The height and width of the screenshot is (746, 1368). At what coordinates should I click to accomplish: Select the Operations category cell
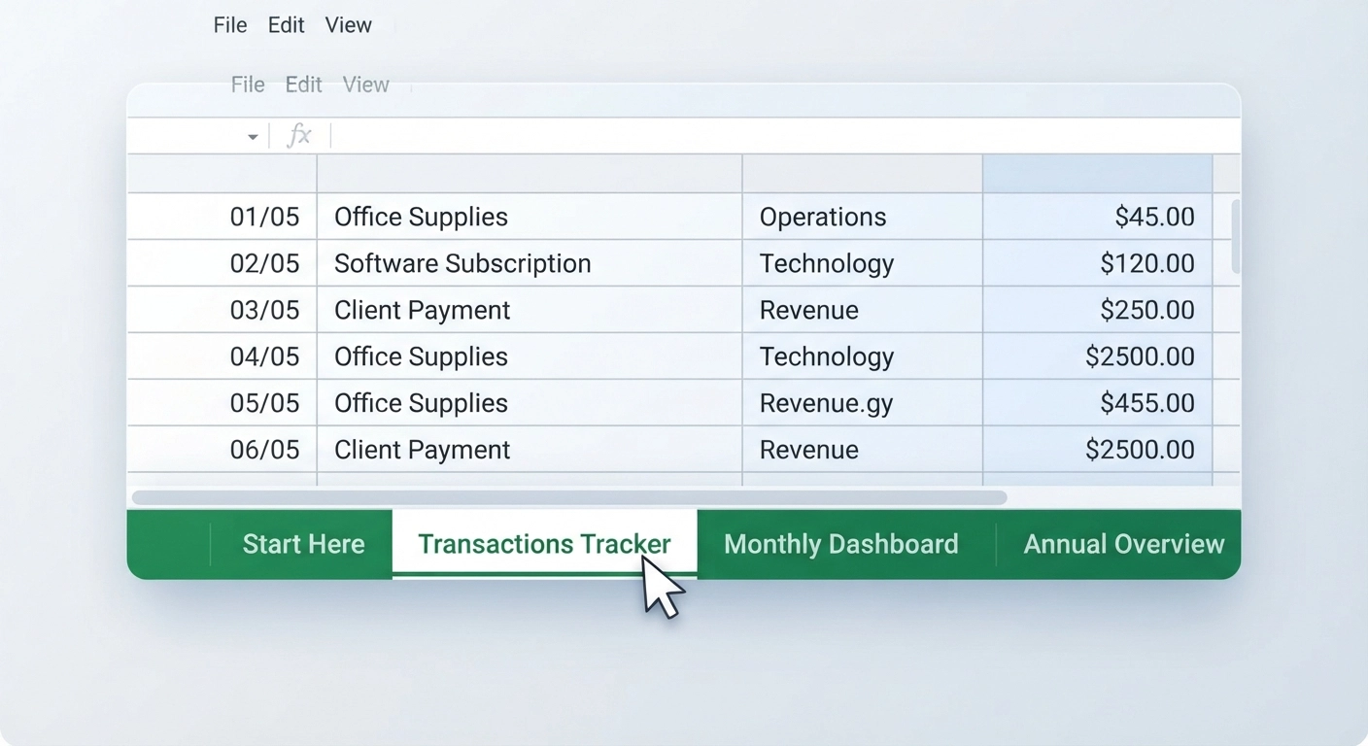click(x=863, y=217)
